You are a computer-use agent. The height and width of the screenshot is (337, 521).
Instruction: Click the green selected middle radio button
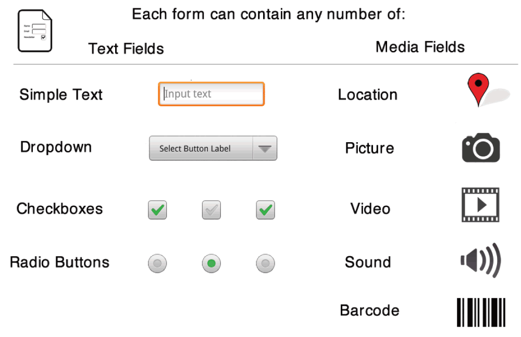212,264
